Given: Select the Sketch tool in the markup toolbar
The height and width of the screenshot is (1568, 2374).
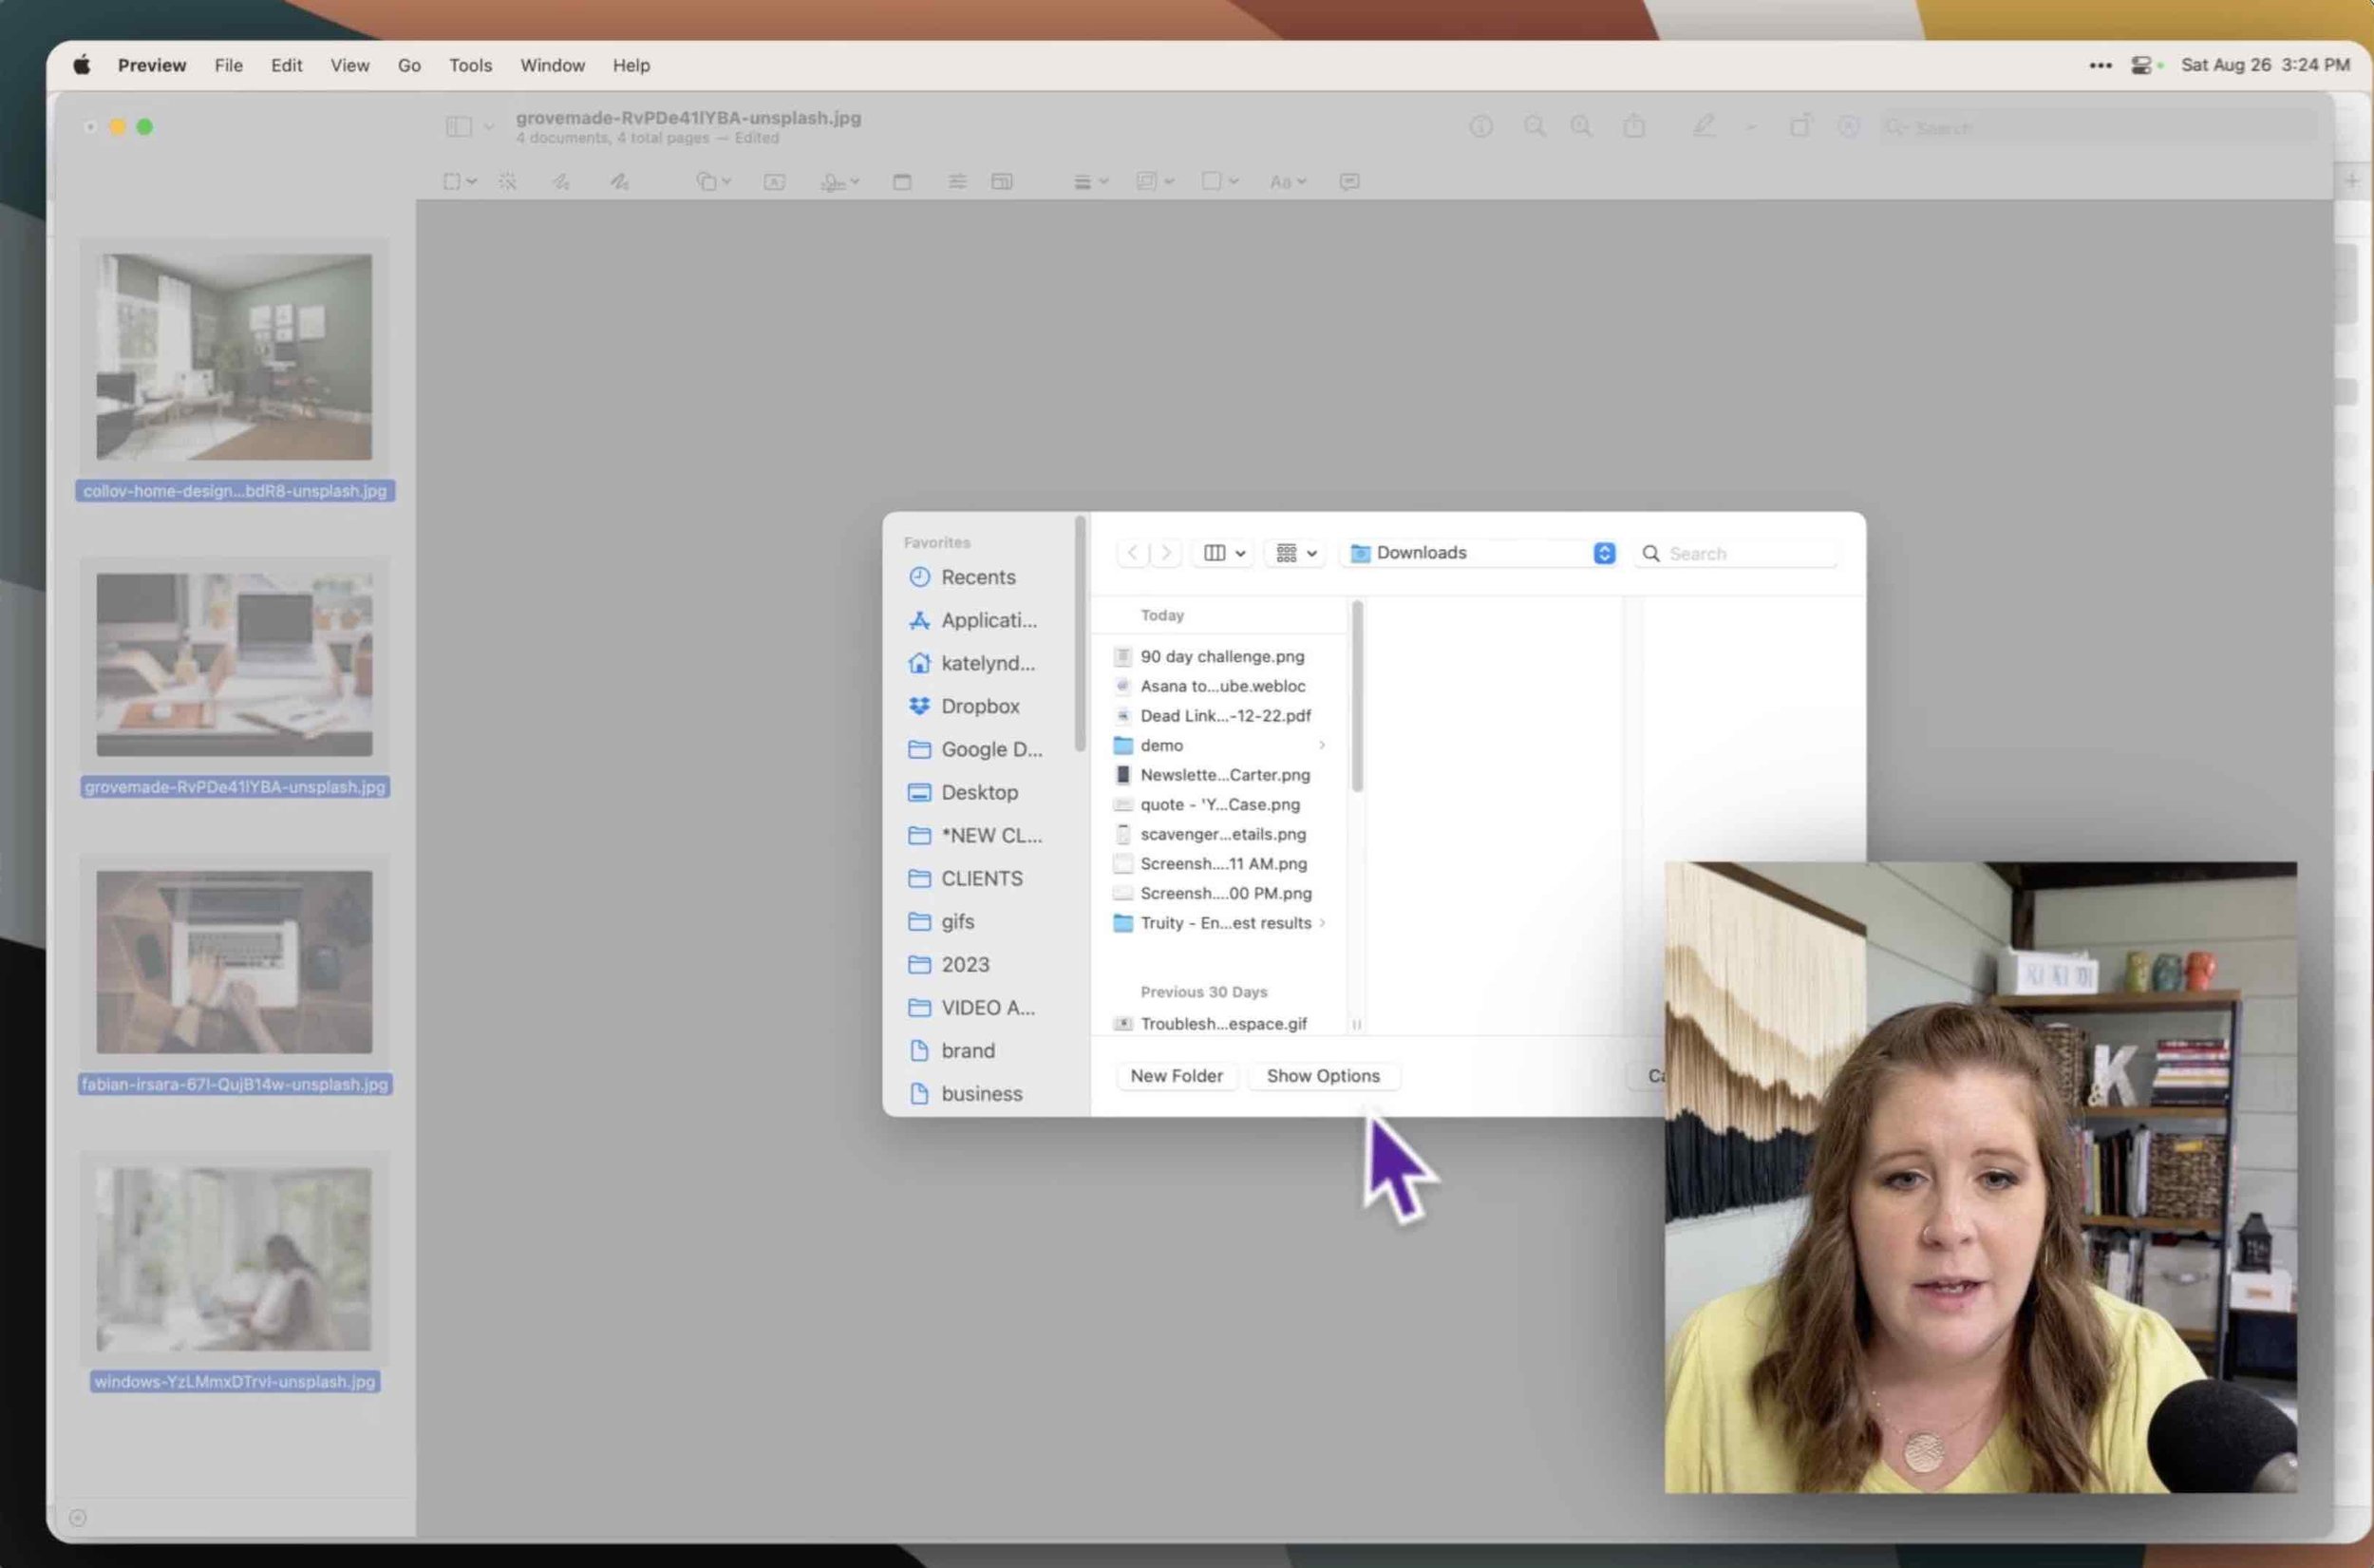Looking at the screenshot, I should point(561,181).
